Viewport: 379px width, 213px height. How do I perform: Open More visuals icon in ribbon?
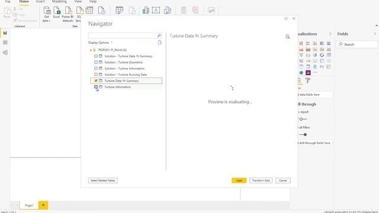pos(167,11)
